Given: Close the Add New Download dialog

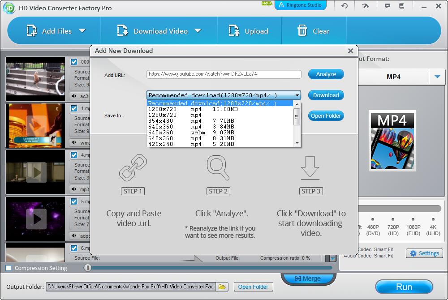Looking at the screenshot, I should [351, 51].
